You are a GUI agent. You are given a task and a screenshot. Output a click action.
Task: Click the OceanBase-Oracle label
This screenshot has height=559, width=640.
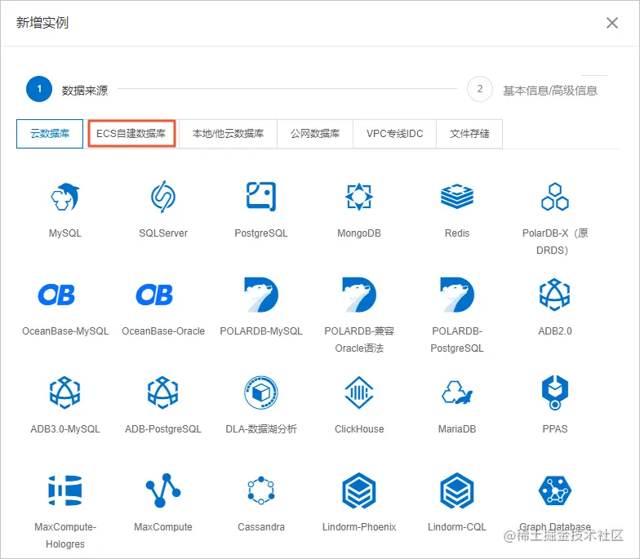(x=163, y=331)
